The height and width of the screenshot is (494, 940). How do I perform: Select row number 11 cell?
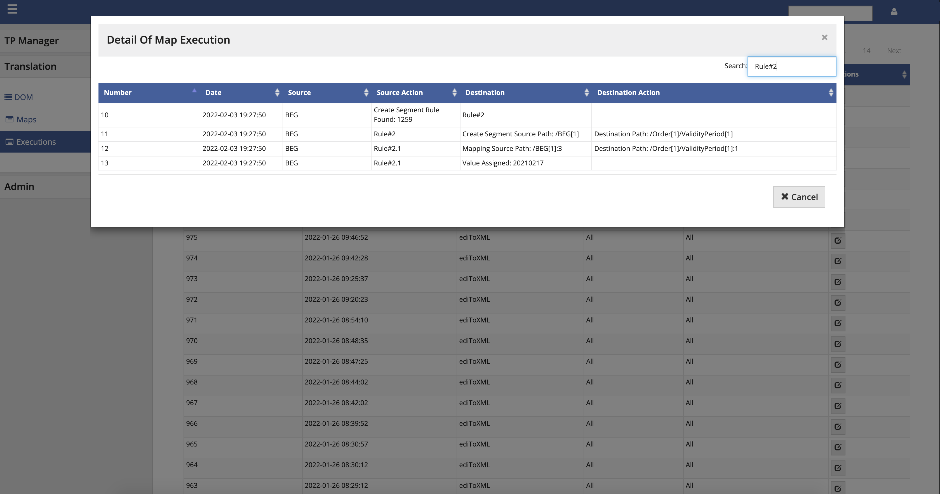(x=149, y=134)
